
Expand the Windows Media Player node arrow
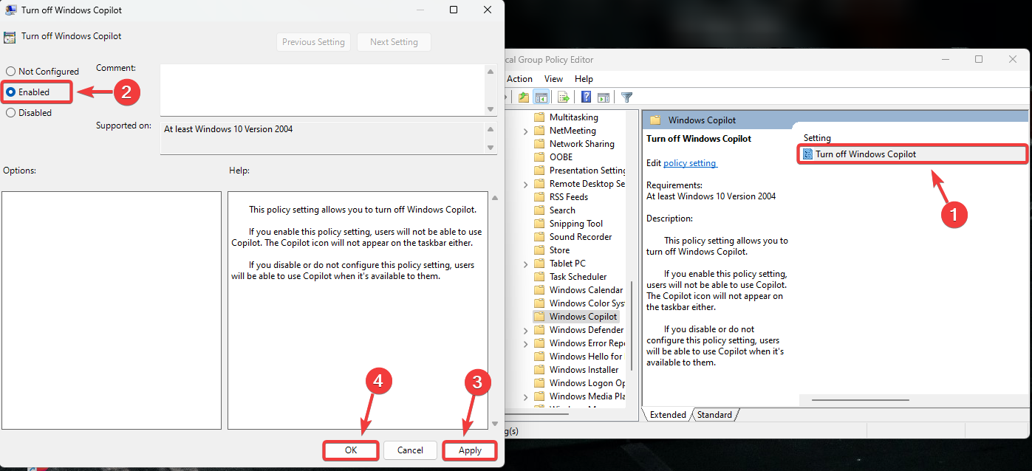525,396
